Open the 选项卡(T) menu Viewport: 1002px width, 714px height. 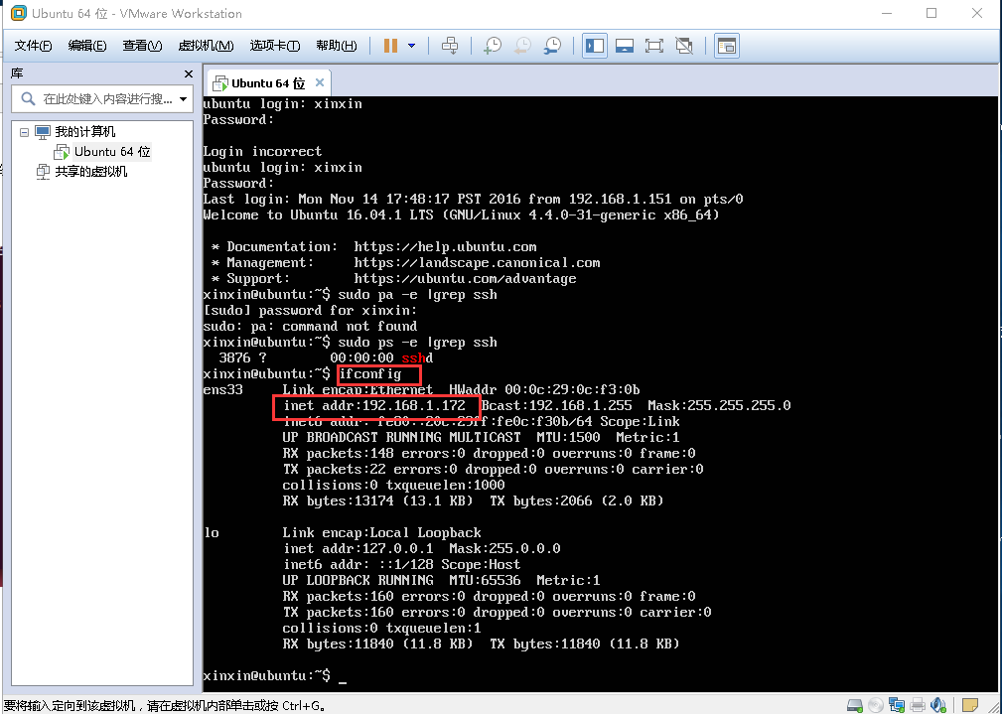pyautogui.click(x=275, y=46)
